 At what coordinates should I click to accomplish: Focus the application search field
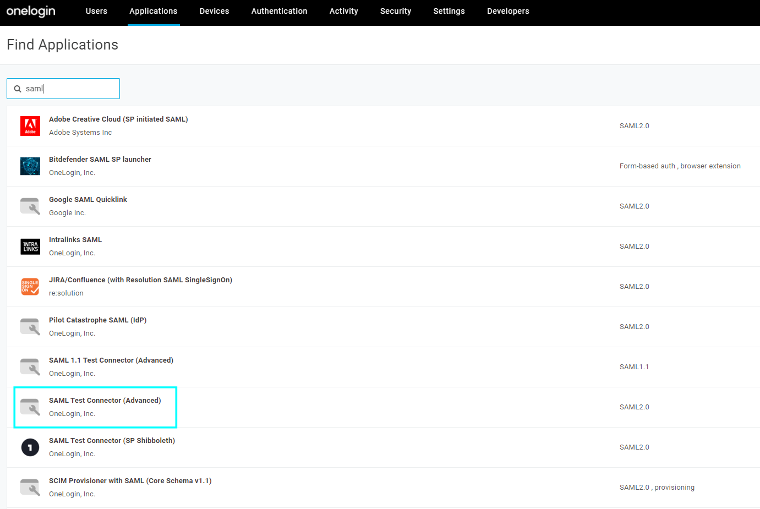coord(63,89)
